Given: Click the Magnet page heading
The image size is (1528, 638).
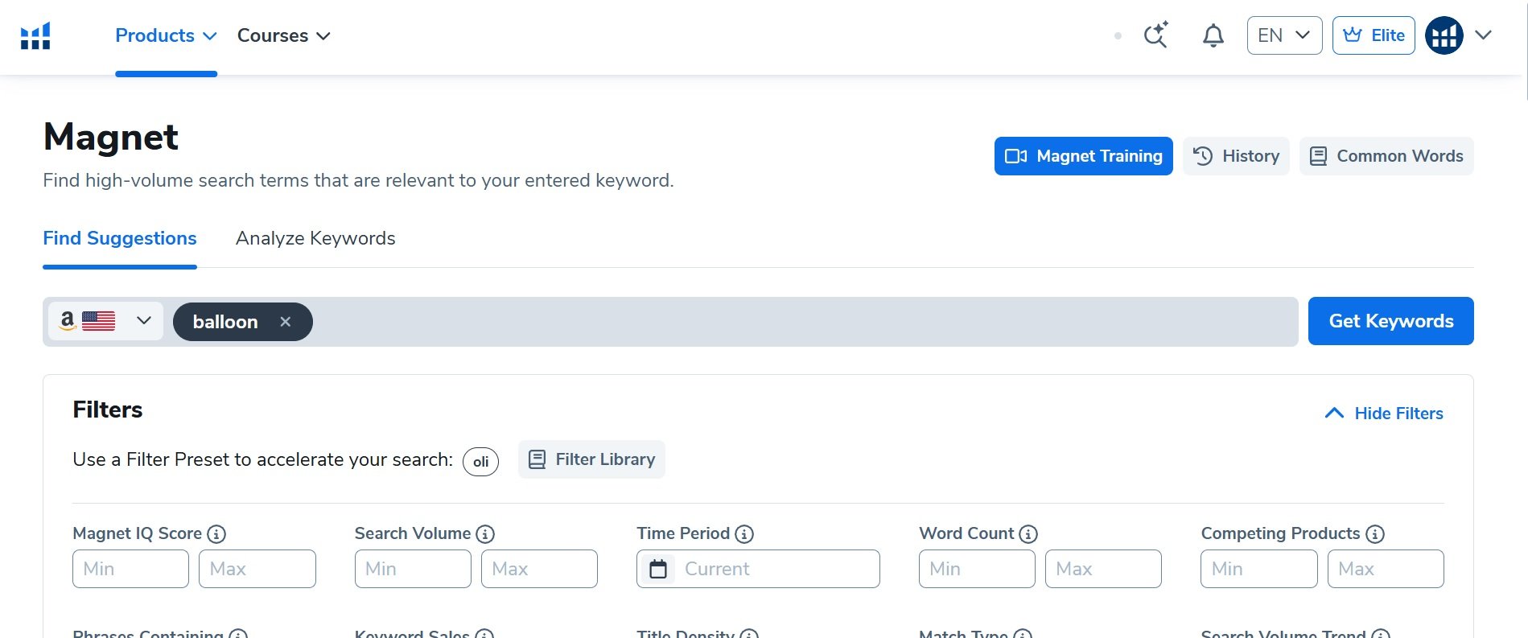Looking at the screenshot, I should (111, 137).
